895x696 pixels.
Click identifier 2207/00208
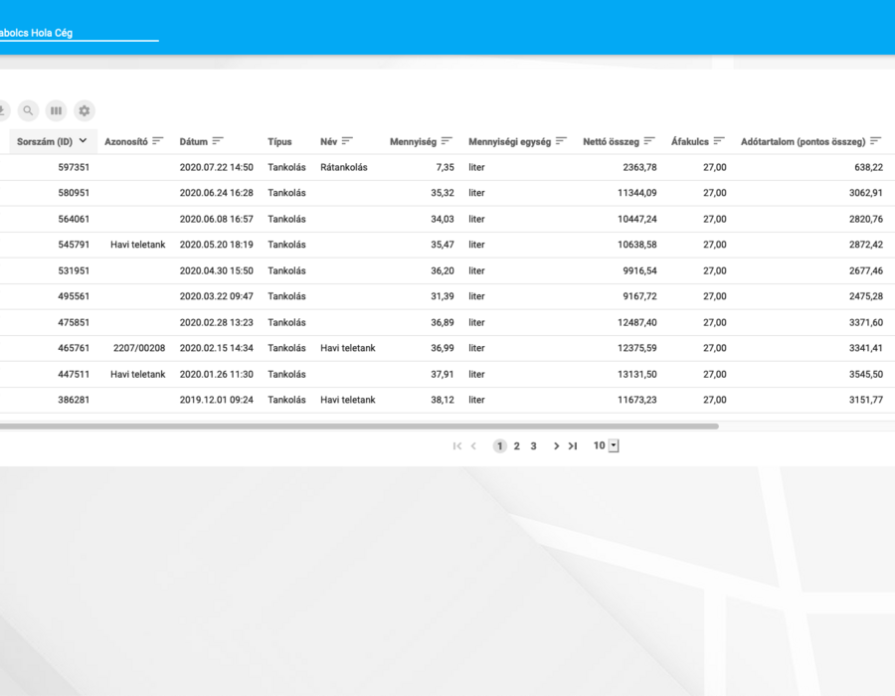[x=139, y=348]
